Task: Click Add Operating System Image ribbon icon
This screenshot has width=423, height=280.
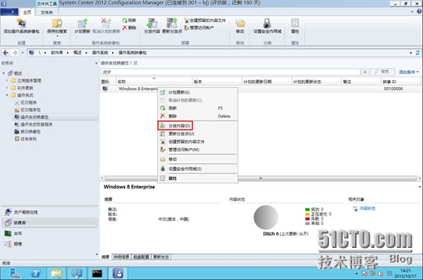Action: click(x=21, y=24)
